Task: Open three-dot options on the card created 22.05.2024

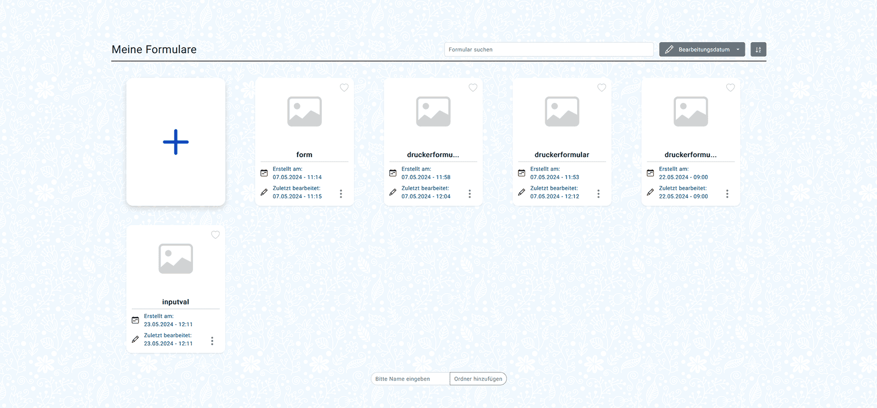Action: click(727, 194)
